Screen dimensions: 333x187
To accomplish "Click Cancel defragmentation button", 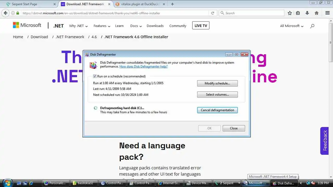I will (x=217, y=110).
